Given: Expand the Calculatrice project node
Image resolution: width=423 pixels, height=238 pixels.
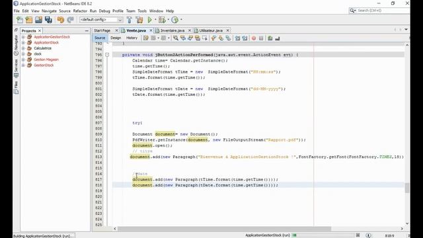Looking at the screenshot, I should pyautogui.click(x=23, y=48).
